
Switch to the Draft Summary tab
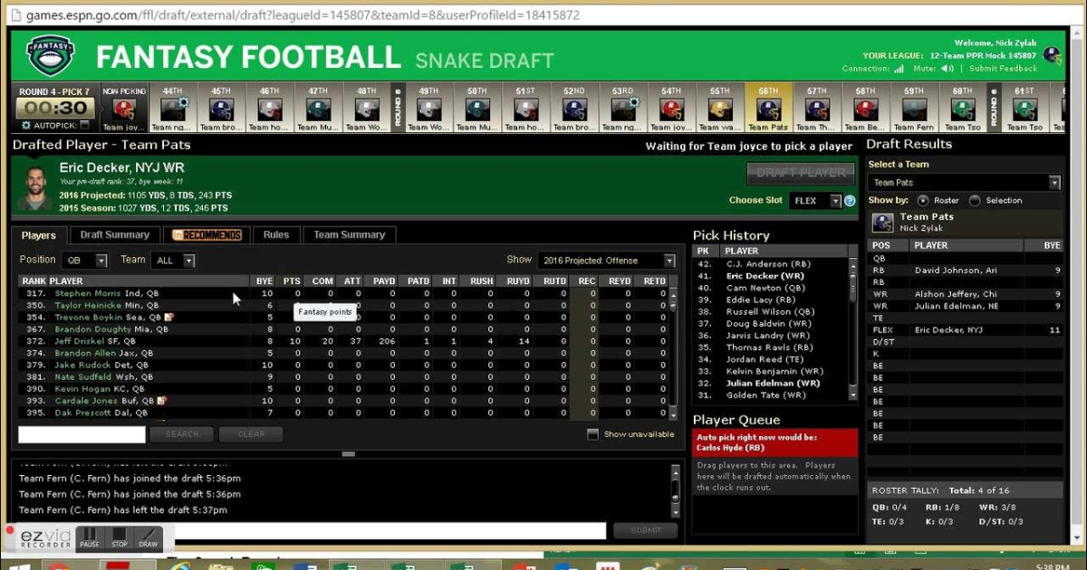point(114,235)
